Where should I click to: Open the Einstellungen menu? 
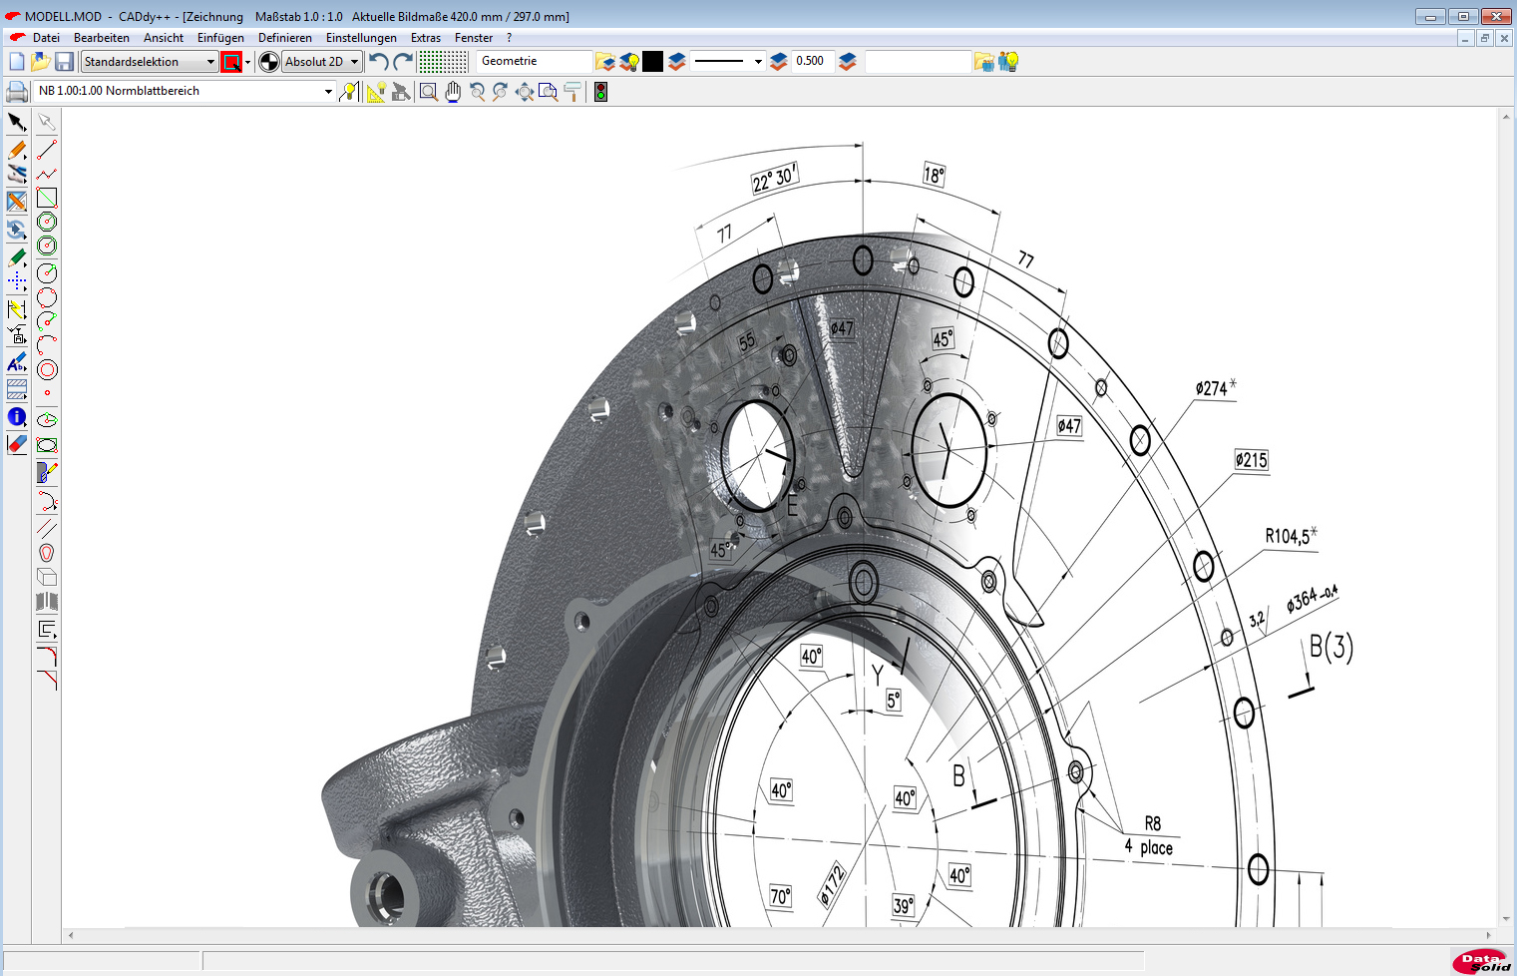coord(361,38)
